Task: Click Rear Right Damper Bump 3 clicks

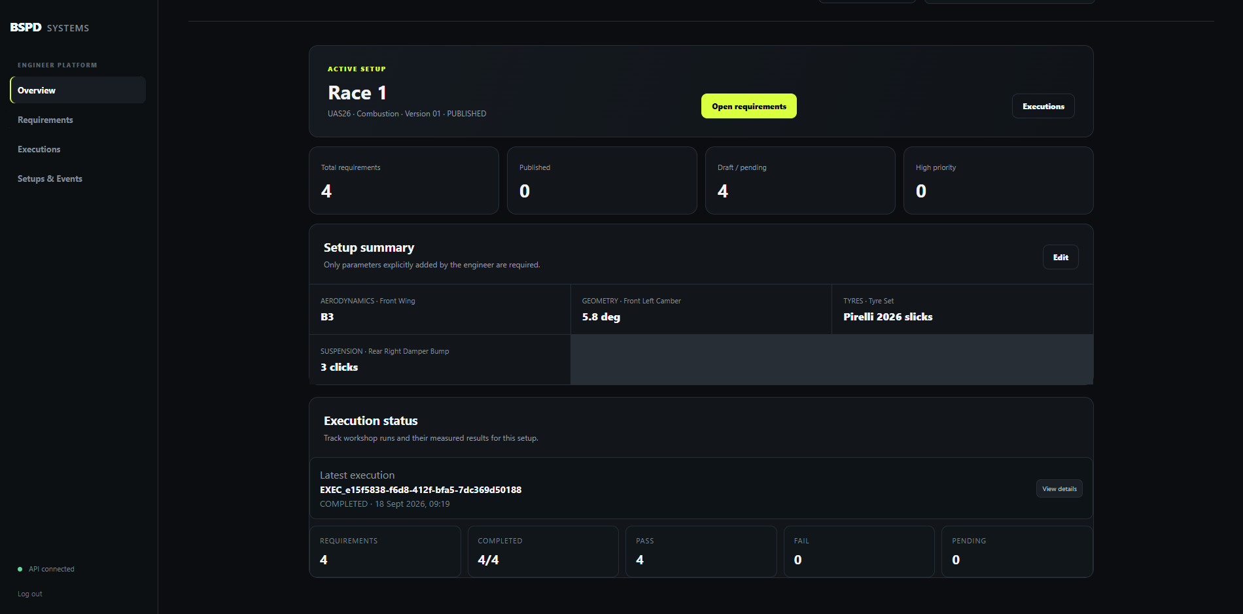Action: pos(339,367)
